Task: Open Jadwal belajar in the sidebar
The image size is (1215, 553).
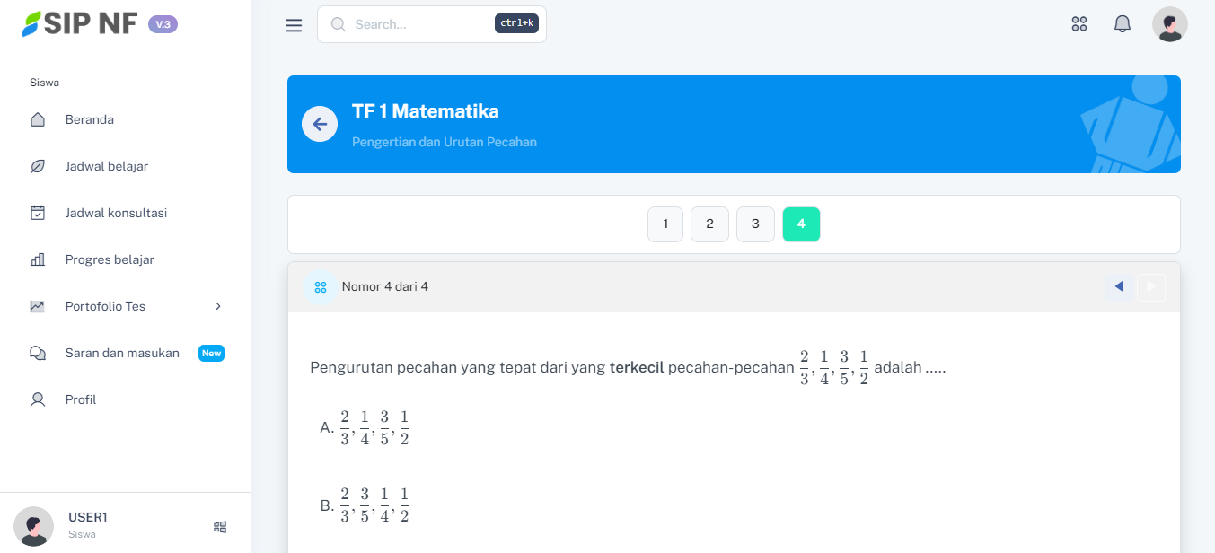Action: coord(106,166)
